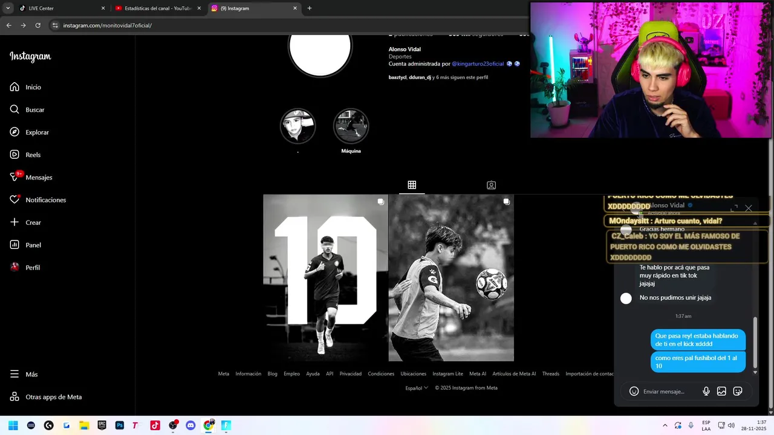Open sticker picker in chat
Image resolution: width=774 pixels, height=435 pixels.
738,391
